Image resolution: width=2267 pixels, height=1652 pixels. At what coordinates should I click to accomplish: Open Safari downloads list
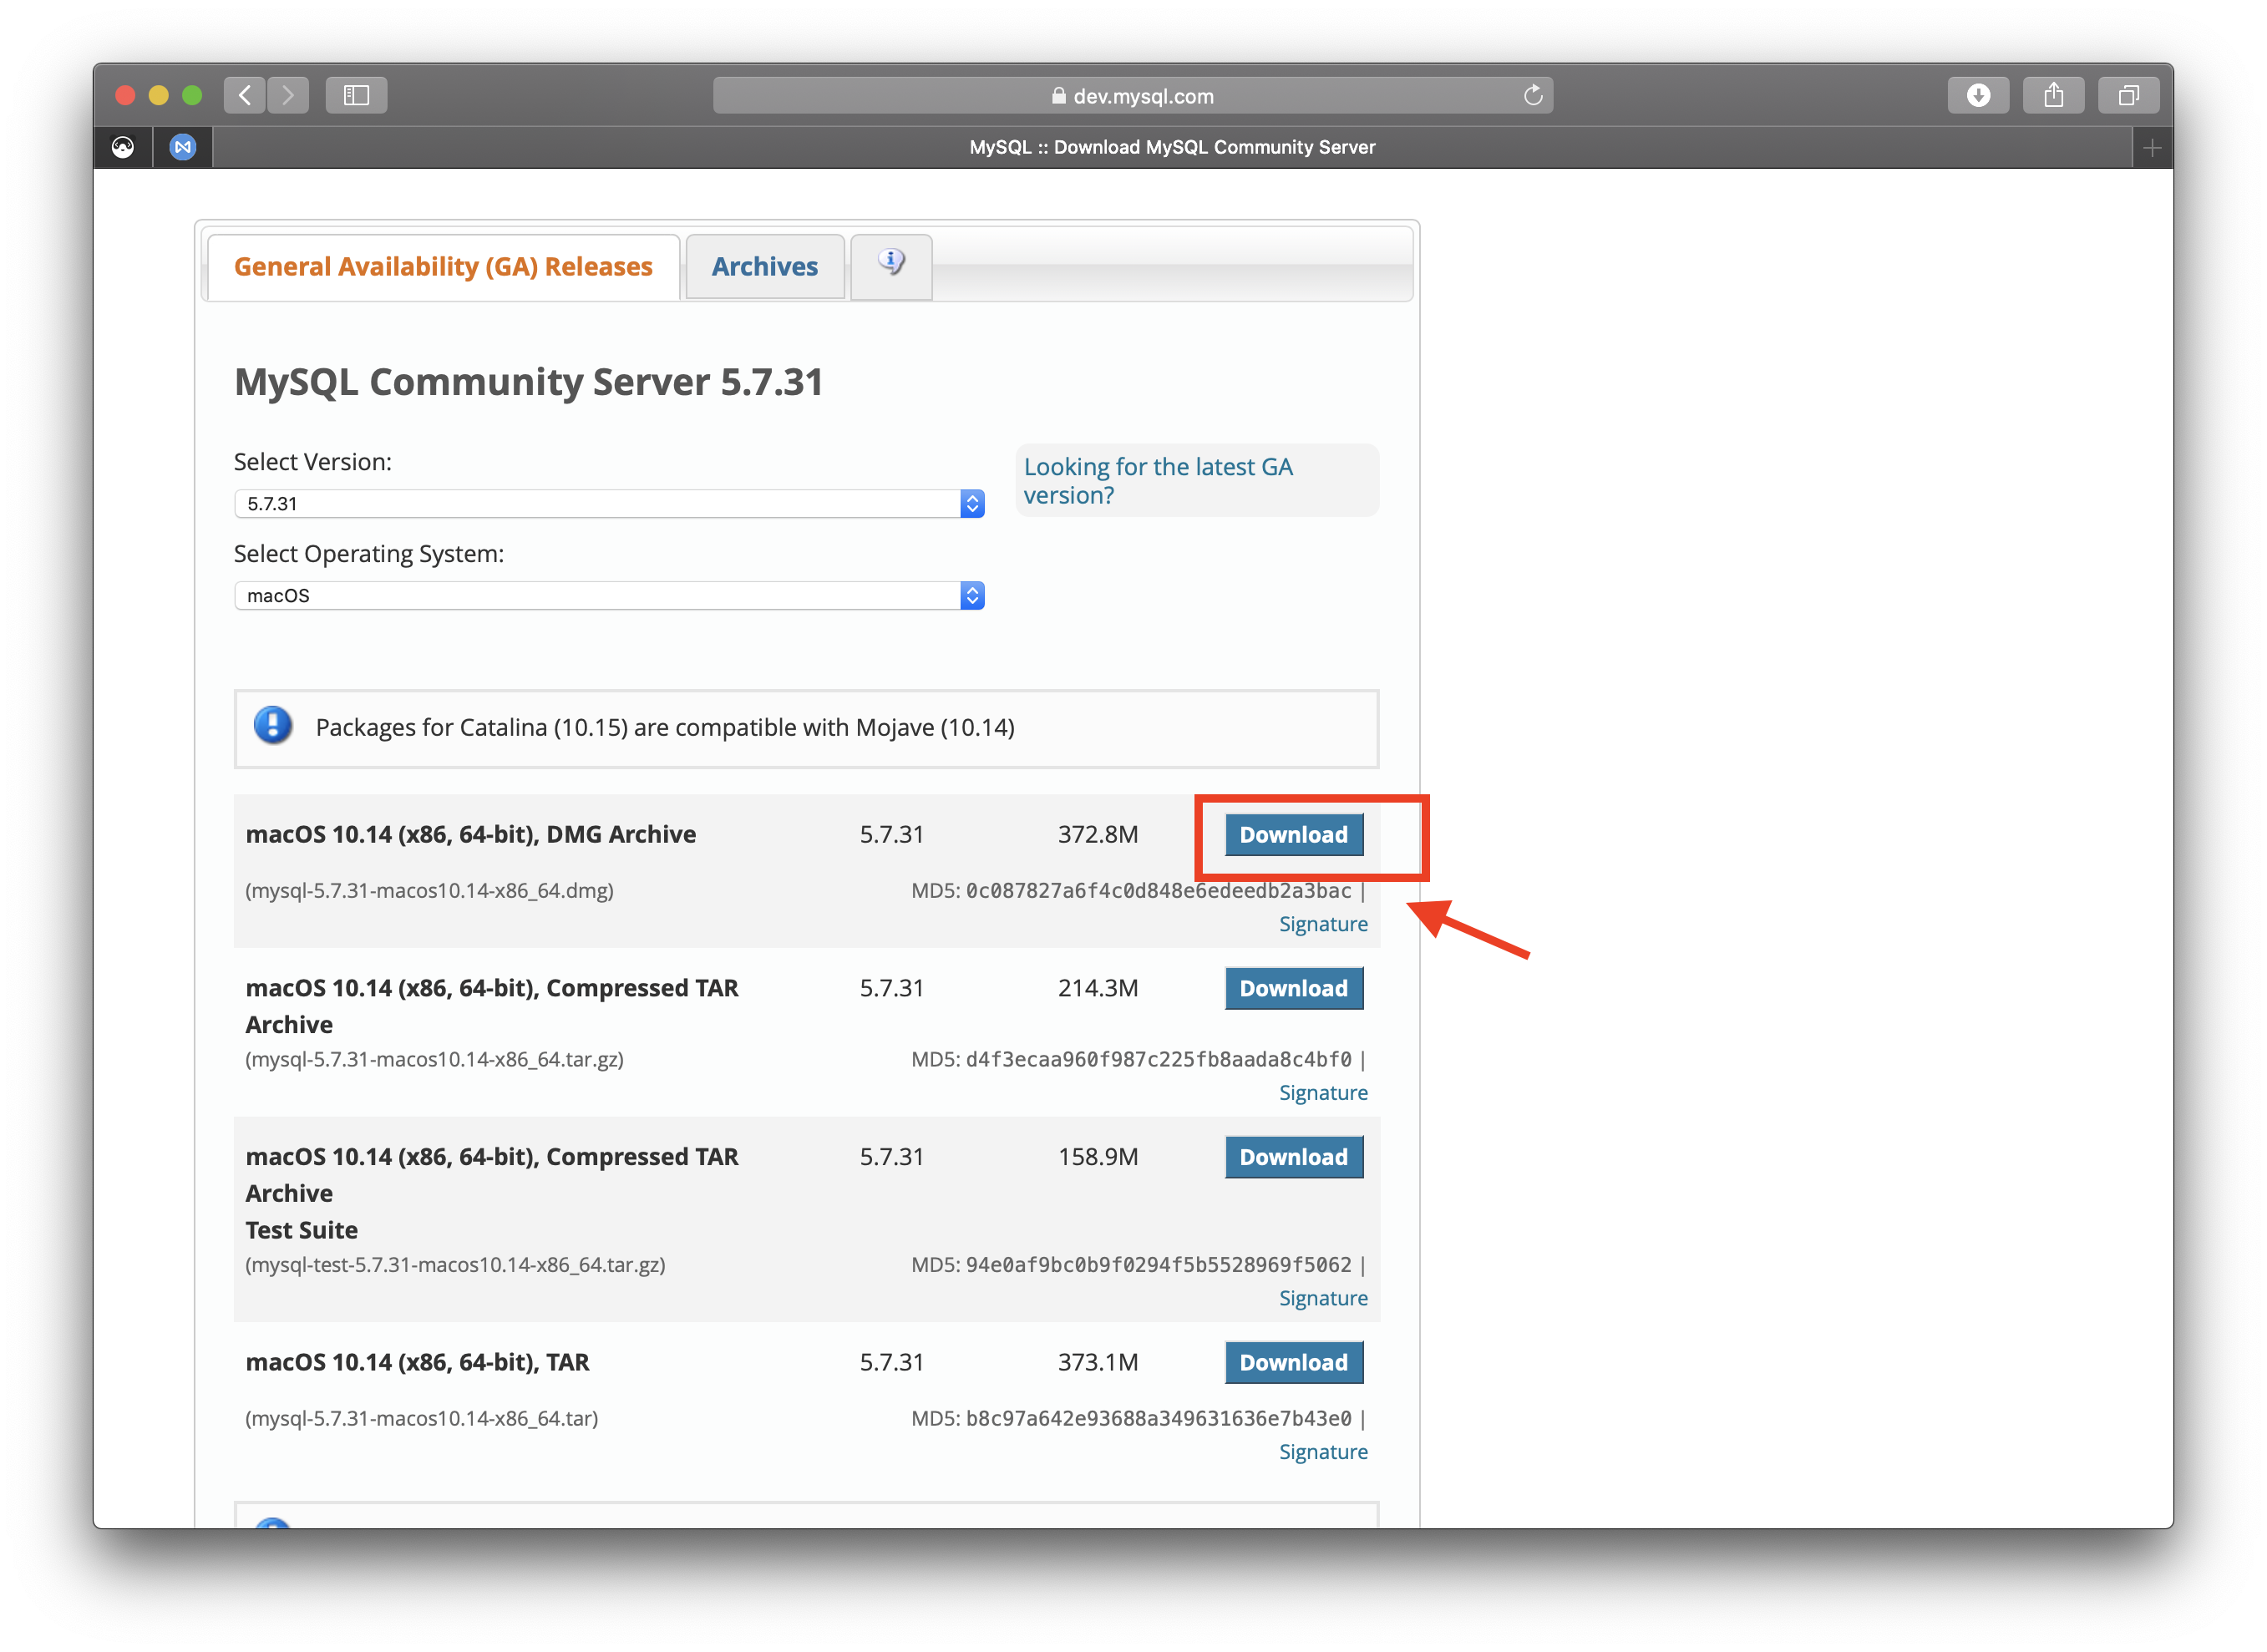pos(1977,95)
